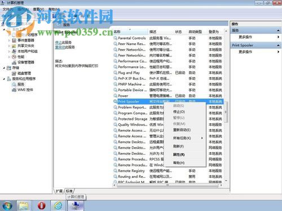Screen dimensions: 282x211
Task: Click the 服务 magnifier icon in tree
Action: (14, 84)
